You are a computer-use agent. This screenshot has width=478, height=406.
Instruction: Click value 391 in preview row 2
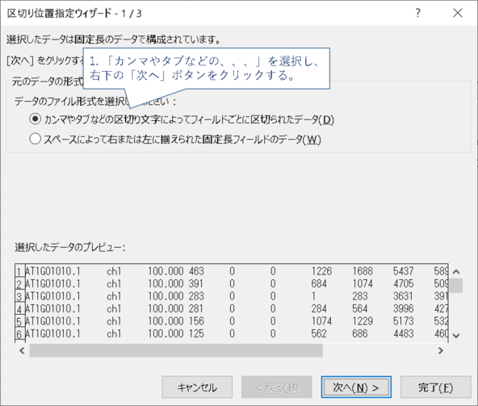tap(195, 284)
